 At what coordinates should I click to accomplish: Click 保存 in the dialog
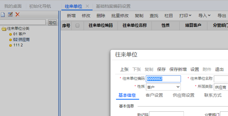point(161,69)
